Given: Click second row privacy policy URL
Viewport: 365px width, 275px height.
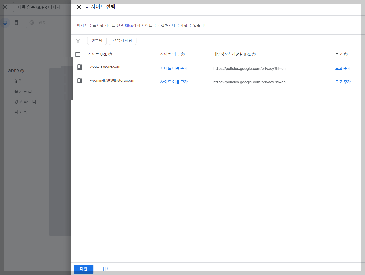Looking at the screenshot, I should point(249,82).
